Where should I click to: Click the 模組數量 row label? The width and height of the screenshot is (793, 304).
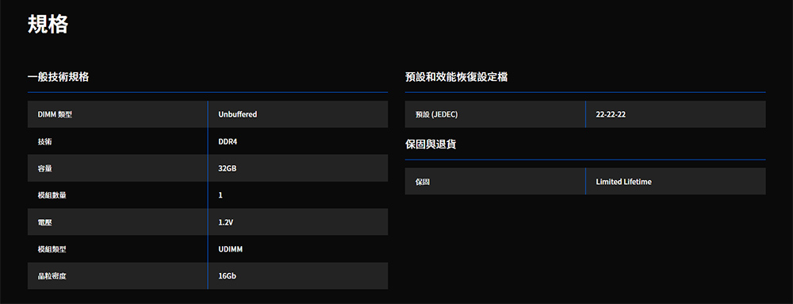[x=52, y=194]
